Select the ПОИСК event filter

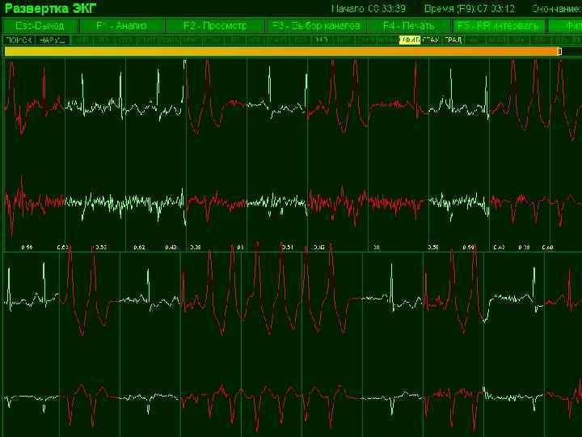[19, 40]
